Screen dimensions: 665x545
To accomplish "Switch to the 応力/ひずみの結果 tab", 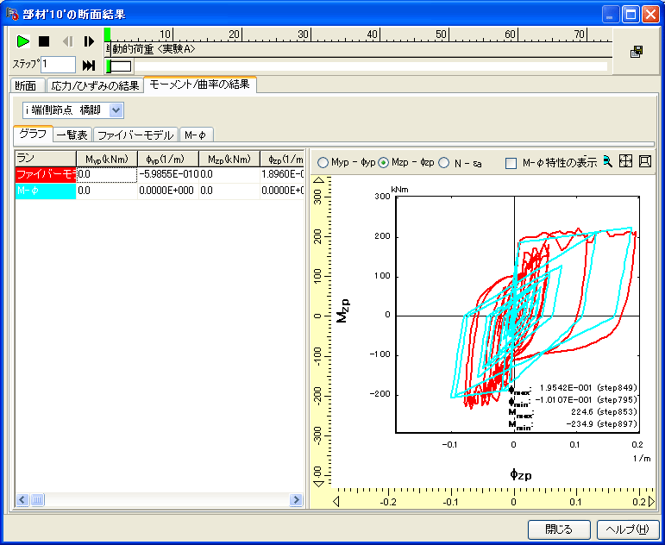I will click(x=95, y=86).
